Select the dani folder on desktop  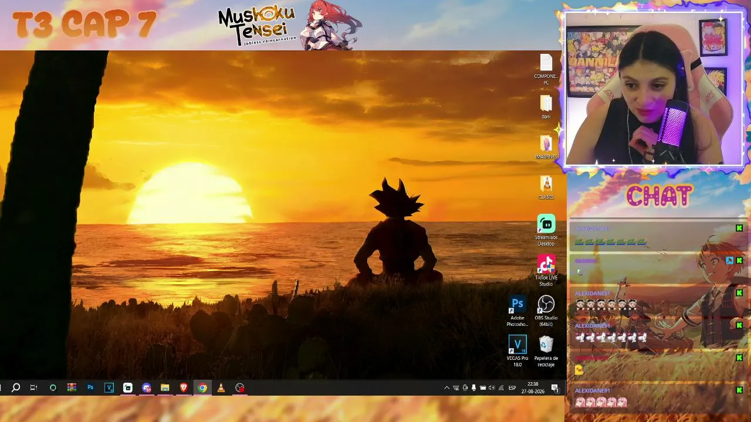546,107
